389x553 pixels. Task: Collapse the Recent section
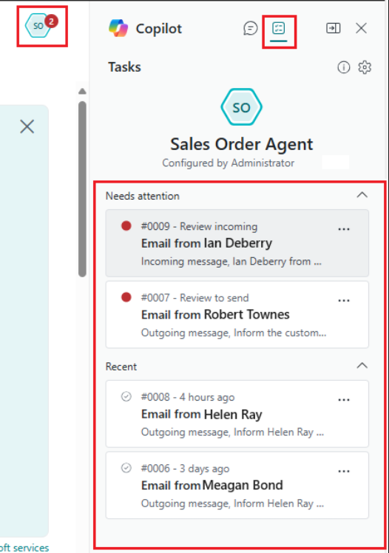(x=362, y=366)
